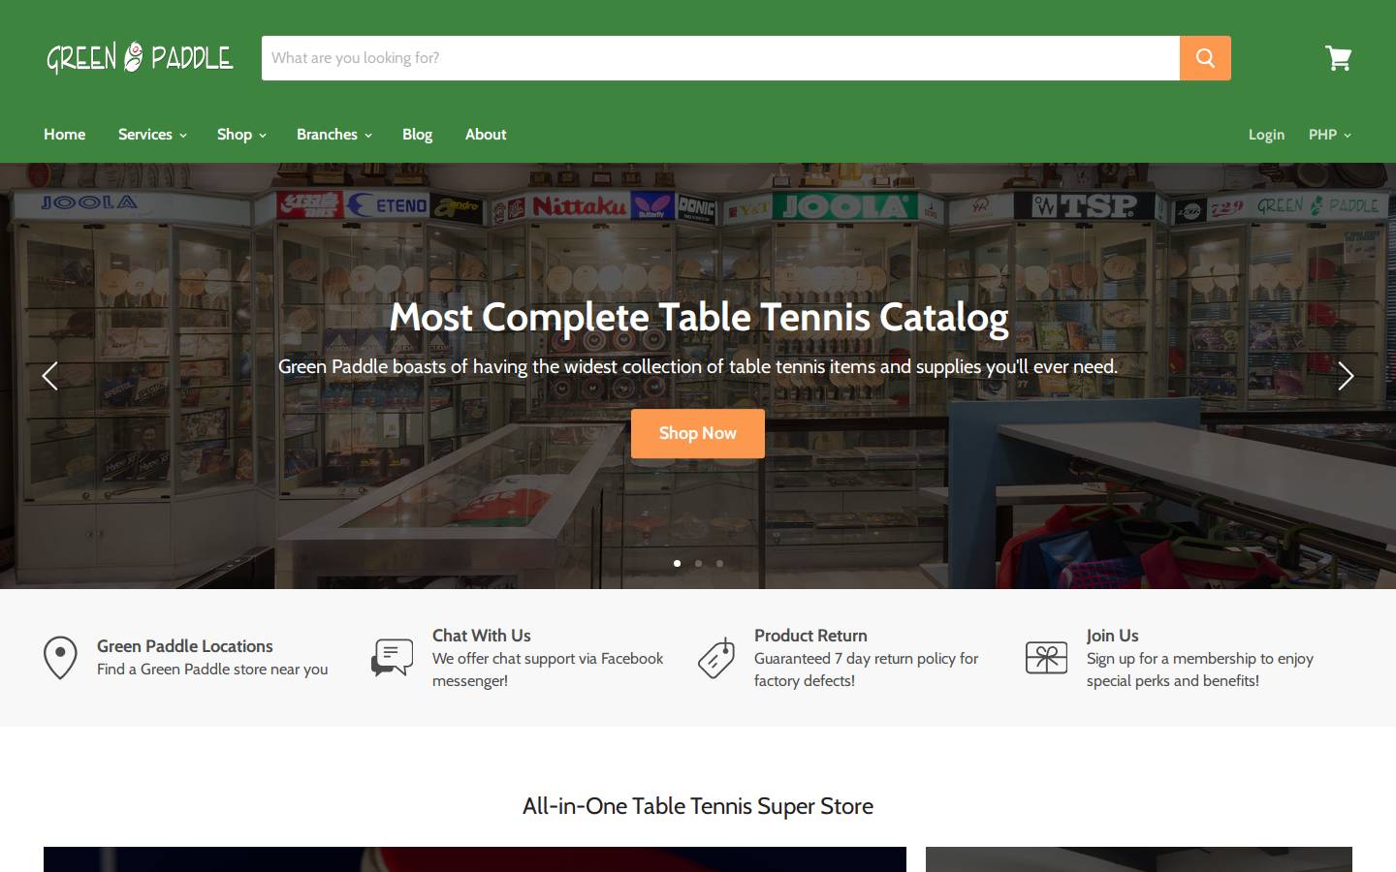This screenshot has height=872, width=1396.
Task: Click the Shop Now button
Action: pyautogui.click(x=698, y=433)
